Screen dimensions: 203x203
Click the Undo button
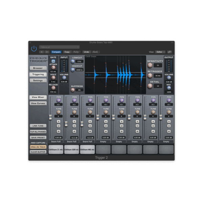tap(86, 52)
